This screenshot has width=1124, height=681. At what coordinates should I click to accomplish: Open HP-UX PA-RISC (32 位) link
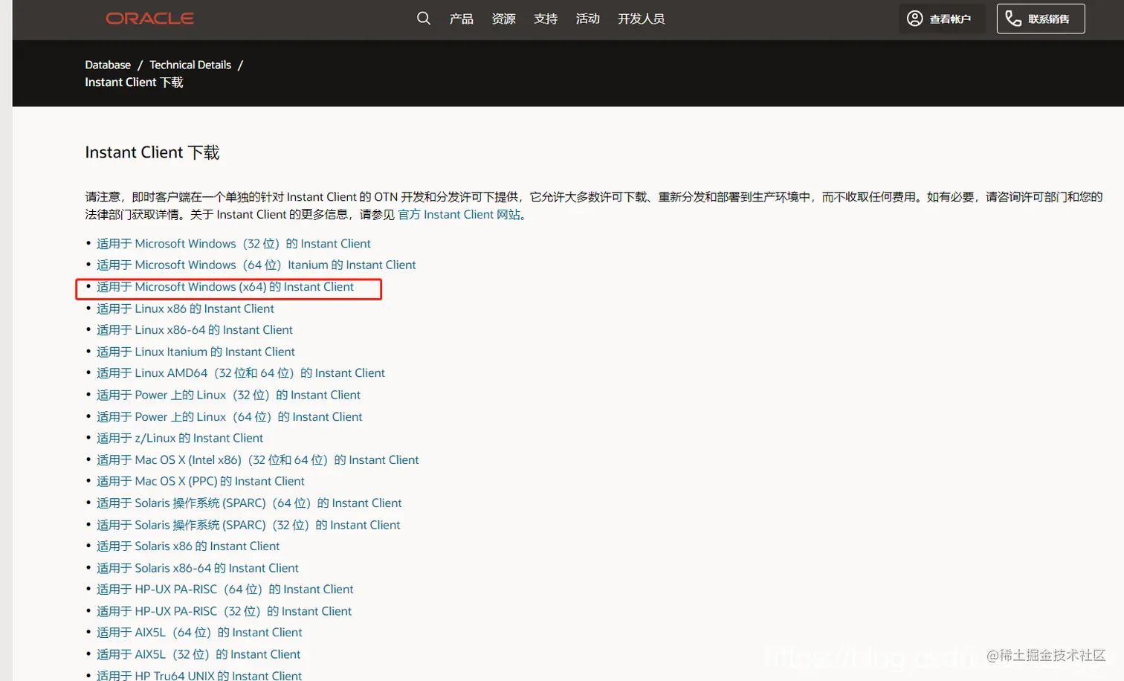coord(225,611)
